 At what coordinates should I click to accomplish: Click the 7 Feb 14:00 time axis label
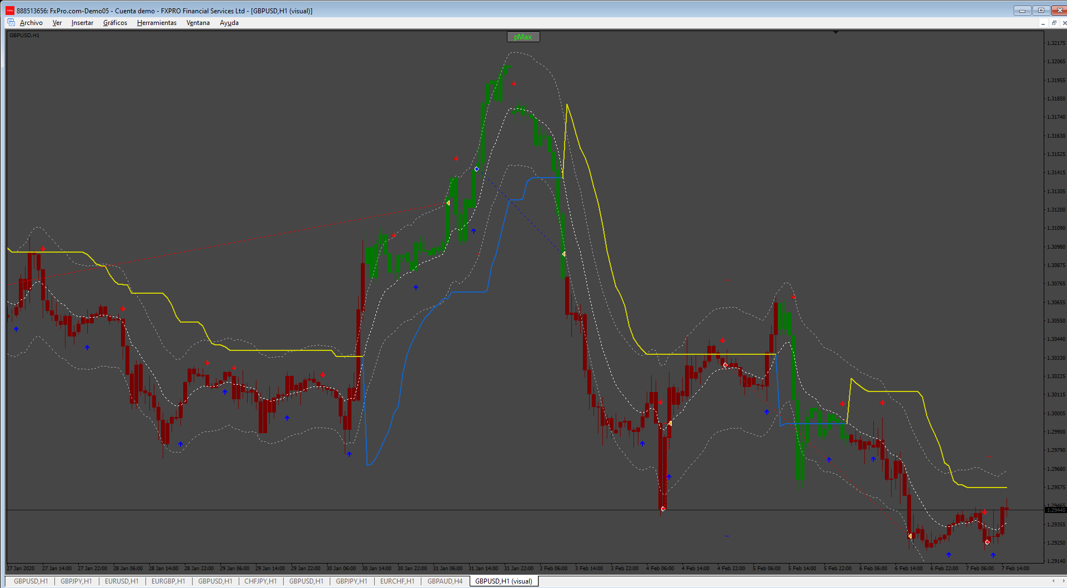1015,568
